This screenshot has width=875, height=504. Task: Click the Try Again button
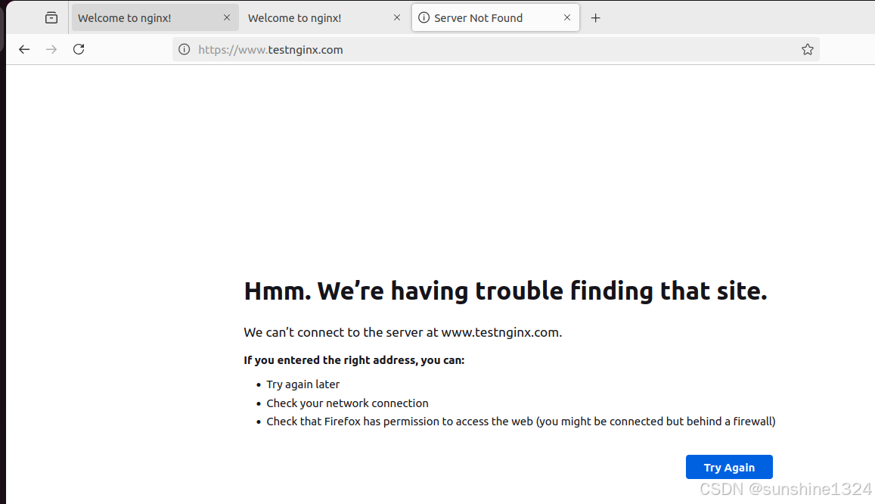(x=729, y=467)
